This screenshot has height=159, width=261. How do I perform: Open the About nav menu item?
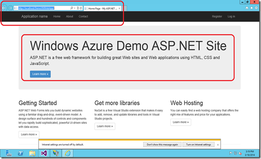click(69, 16)
